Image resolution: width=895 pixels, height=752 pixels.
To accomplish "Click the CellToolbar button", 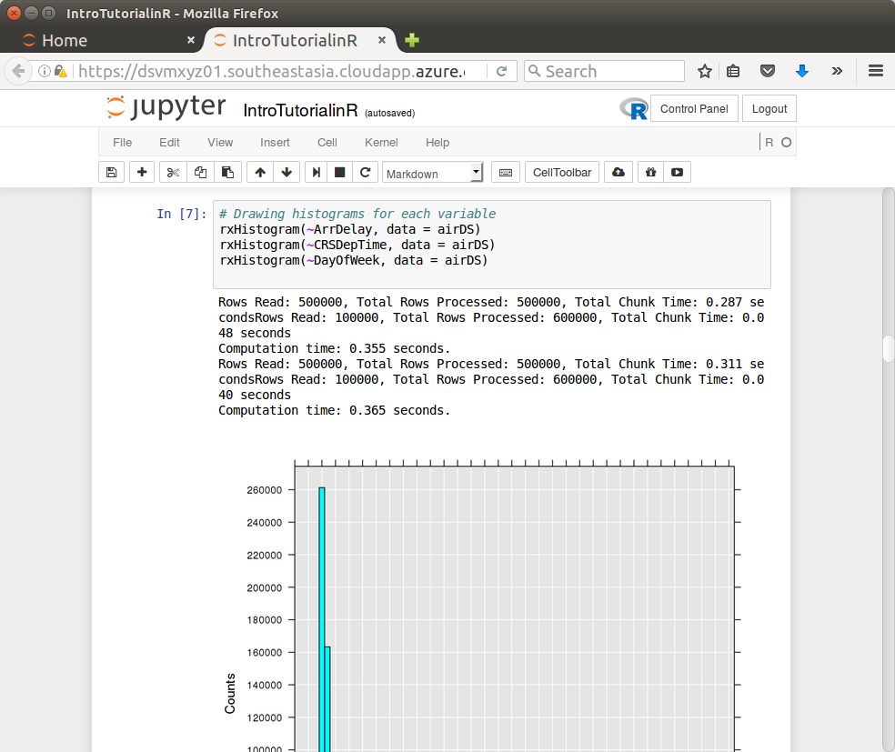I will click(562, 172).
